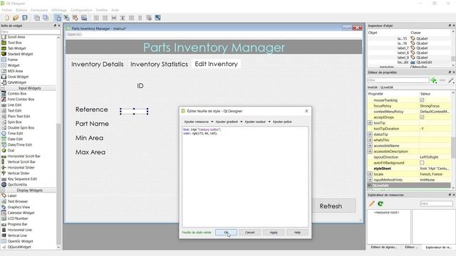Click Lay Out Horizontally in Splitter icon
The image size is (456, 256).
click(114, 18)
